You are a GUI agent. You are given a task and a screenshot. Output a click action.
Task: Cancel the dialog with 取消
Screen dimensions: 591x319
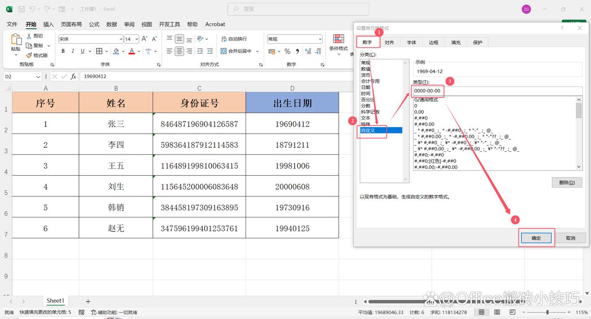coord(571,238)
